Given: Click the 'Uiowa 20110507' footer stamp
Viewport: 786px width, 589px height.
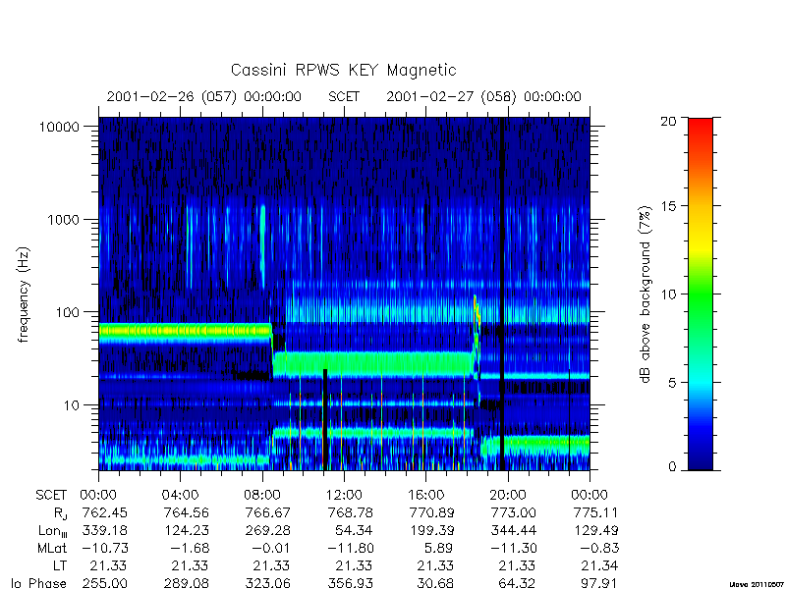Looking at the screenshot, I should pos(757,584).
